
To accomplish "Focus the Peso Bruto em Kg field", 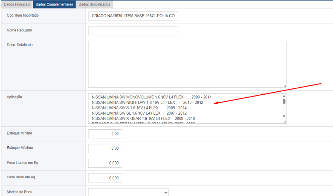I will pyautogui.click(x=105, y=178).
